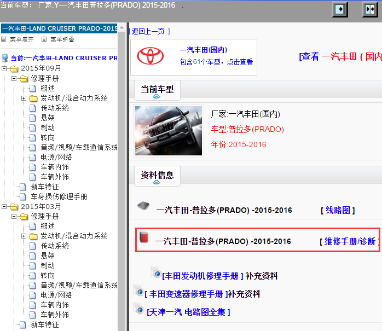Image resolution: width=382 pixels, height=331 pixels.
Task: Open the 维修手册/诊断 link
Action: click(350, 241)
